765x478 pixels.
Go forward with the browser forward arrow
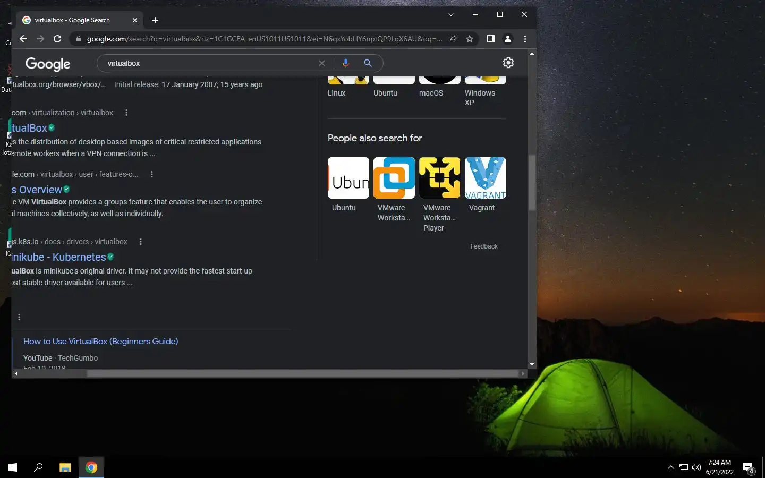click(x=40, y=39)
